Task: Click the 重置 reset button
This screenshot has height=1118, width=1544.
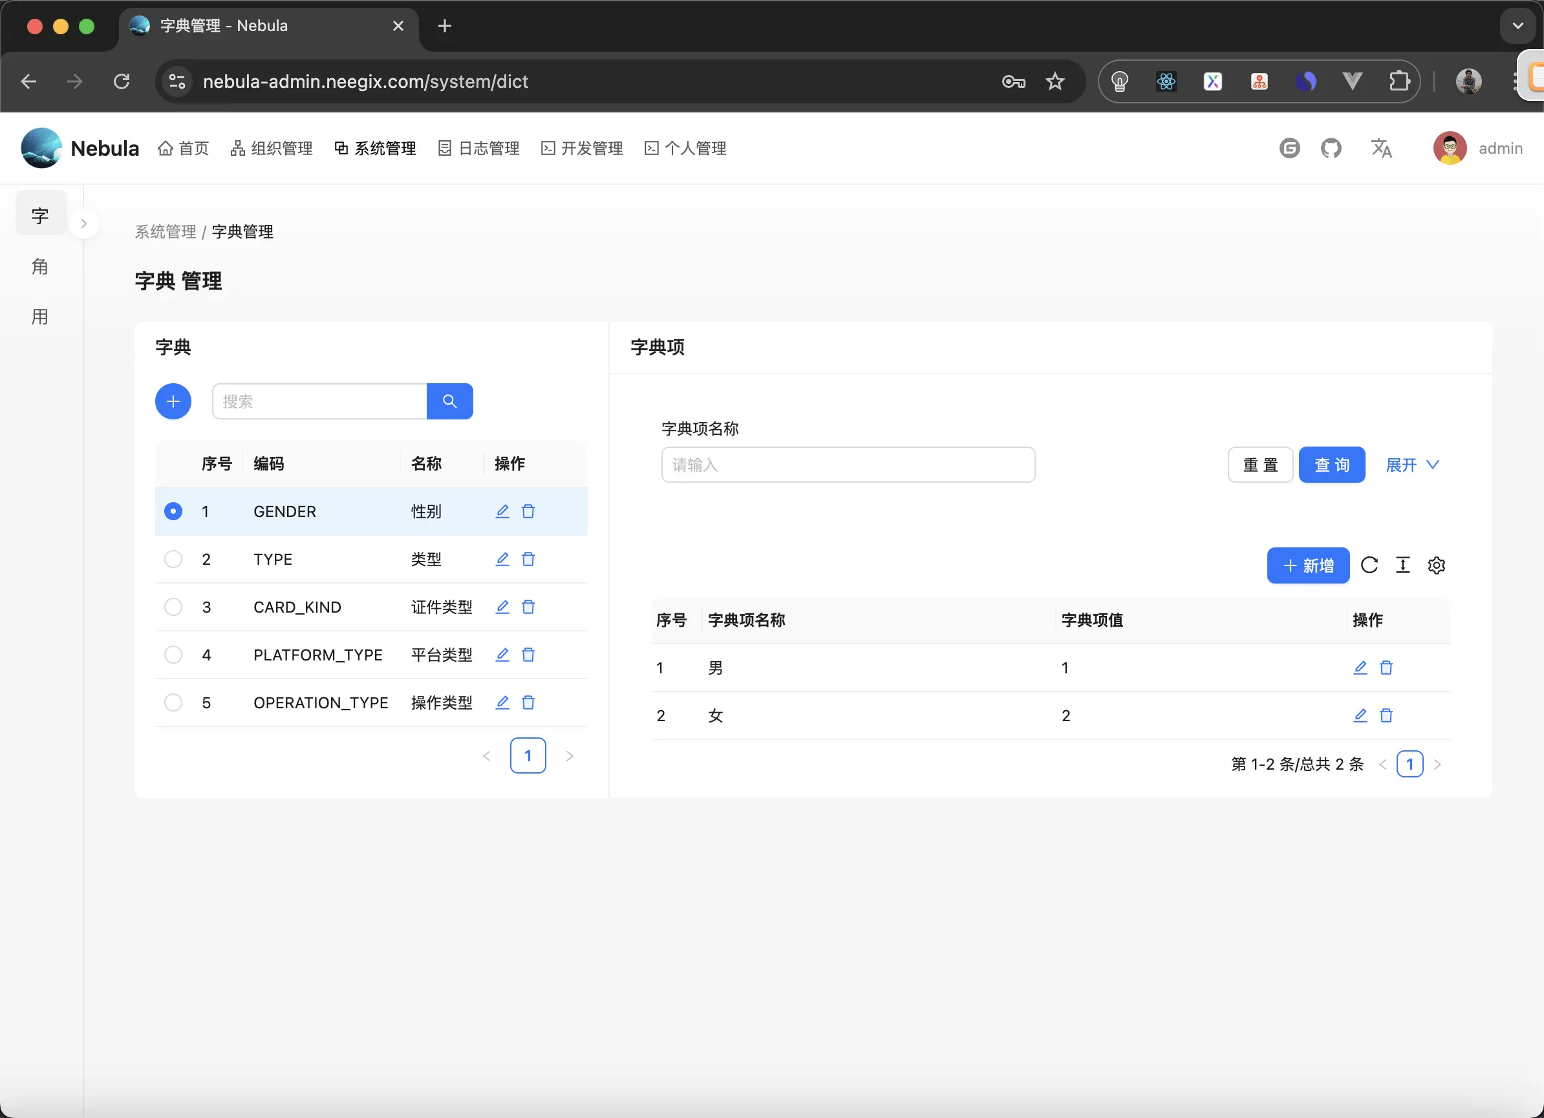Action: pyautogui.click(x=1260, y=465)
